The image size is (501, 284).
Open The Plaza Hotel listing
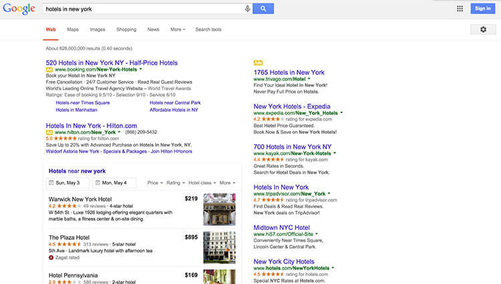click(69, 237)
